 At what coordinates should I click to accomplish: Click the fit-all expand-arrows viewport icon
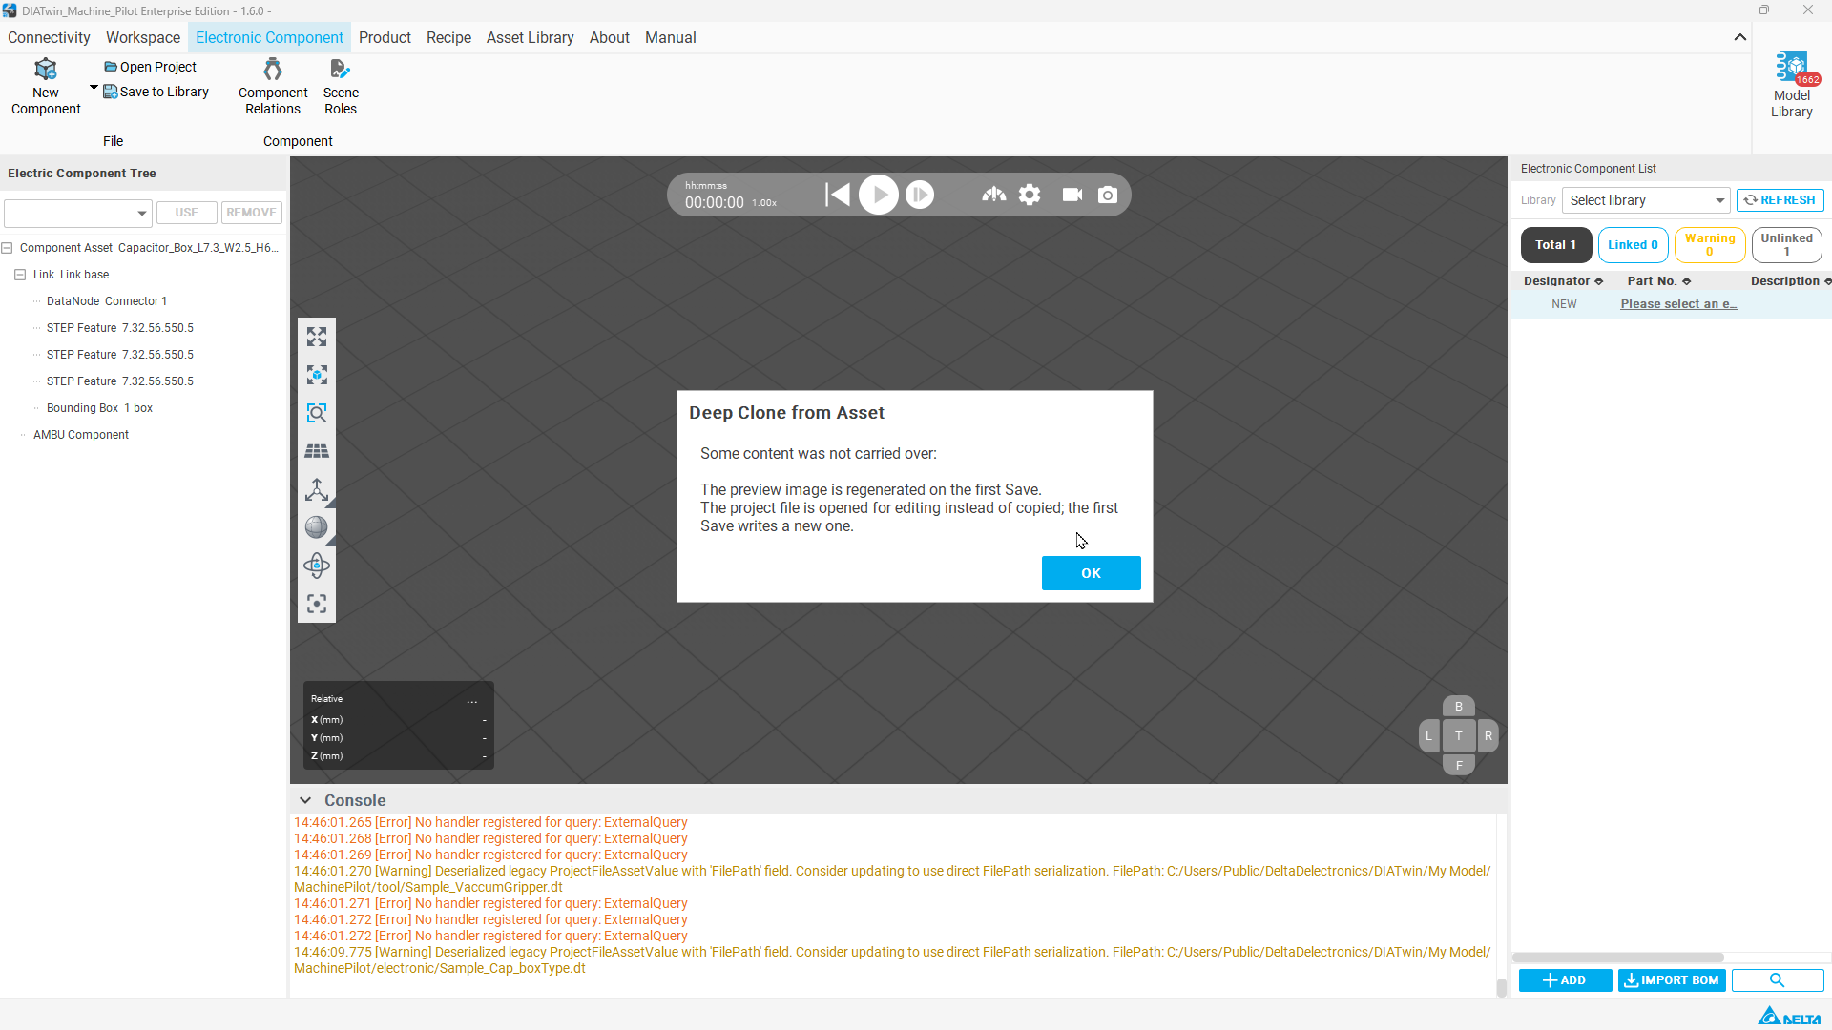[317, 337]
